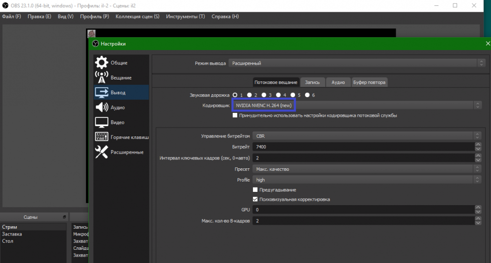Open the Инструменты menu
491x263 pixels.
pos(185,17)
